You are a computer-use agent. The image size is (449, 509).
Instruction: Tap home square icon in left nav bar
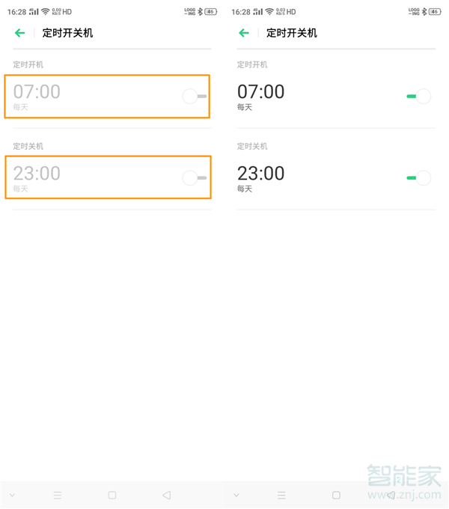[112, 496]
